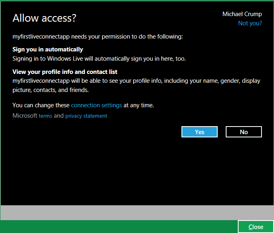Click the 'picture, contacts, and friends.' line
The width and height of the screenshot is (274, 233).
click(x=51, y=90)
